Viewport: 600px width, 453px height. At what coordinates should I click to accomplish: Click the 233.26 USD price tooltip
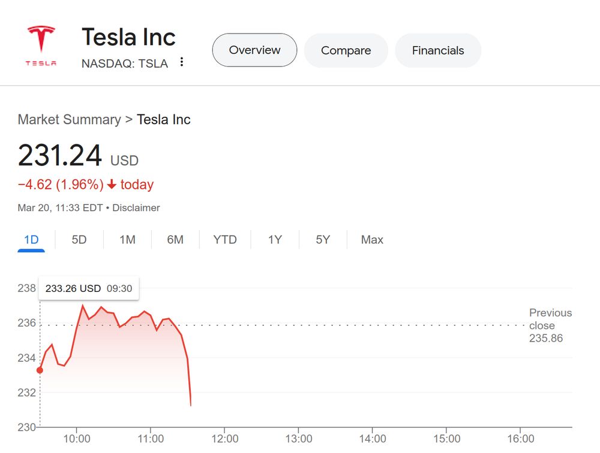coord(88,288)
